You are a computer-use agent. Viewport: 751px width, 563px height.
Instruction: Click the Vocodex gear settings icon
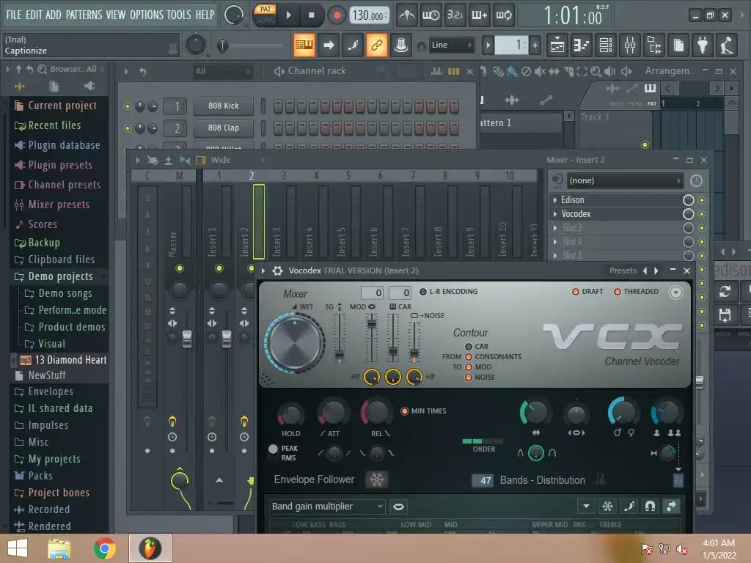coord(277,271)
